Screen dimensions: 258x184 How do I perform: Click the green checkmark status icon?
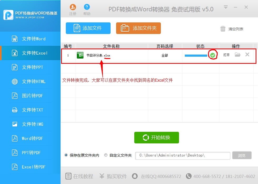(213, 55)
